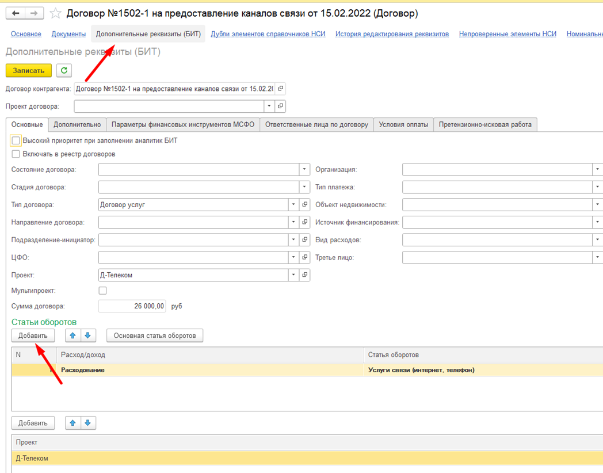Click the Сумма договора input field
The image size is (603, 473).
coord(132,306)
